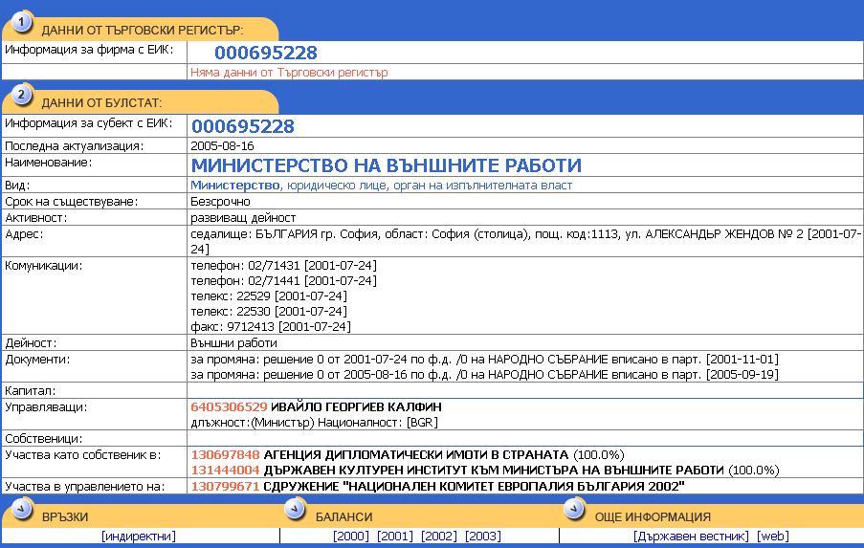Click the развиващ дейност activity value
The width and height of the screenshot is (864, 548).
[243, 218]
